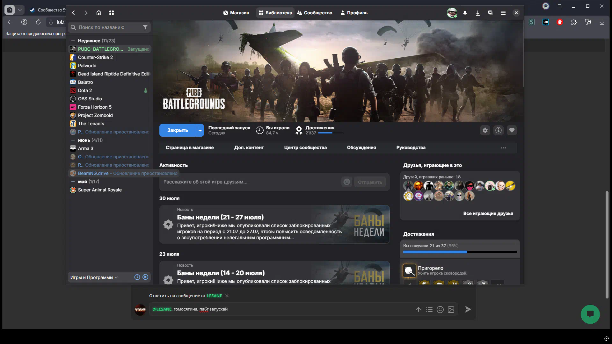Open Баны недели (21 - 27 июля) news

click(x=274, y=224)
